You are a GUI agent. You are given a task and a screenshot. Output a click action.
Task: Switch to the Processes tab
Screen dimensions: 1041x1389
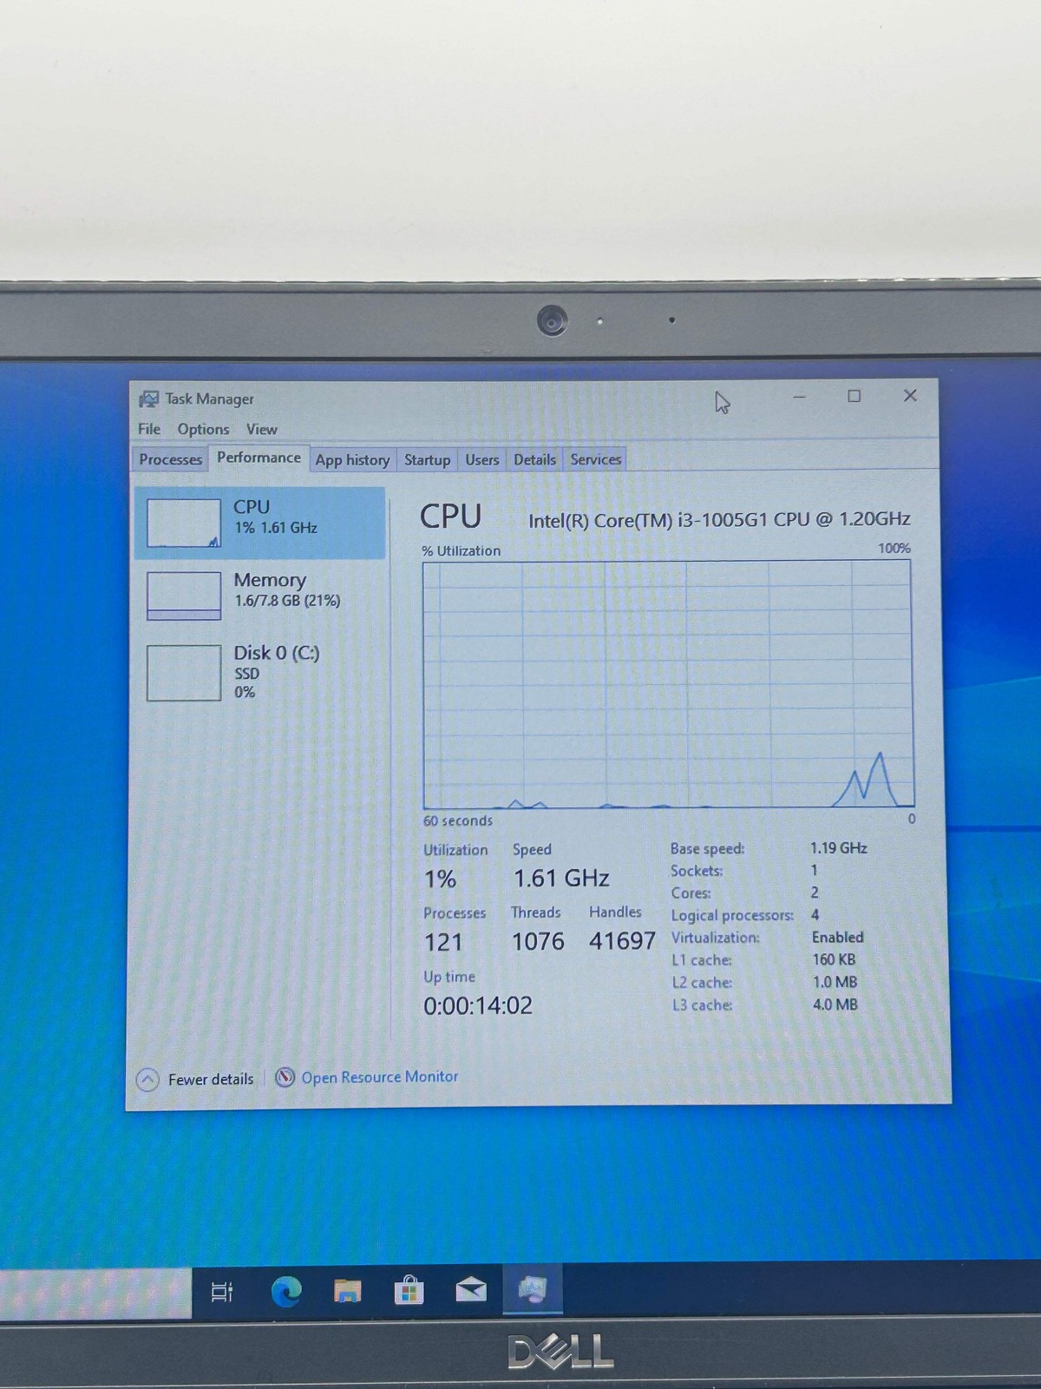[170, 459]
